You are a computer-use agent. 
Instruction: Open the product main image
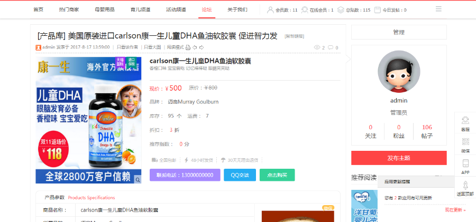tap(88, 120)
